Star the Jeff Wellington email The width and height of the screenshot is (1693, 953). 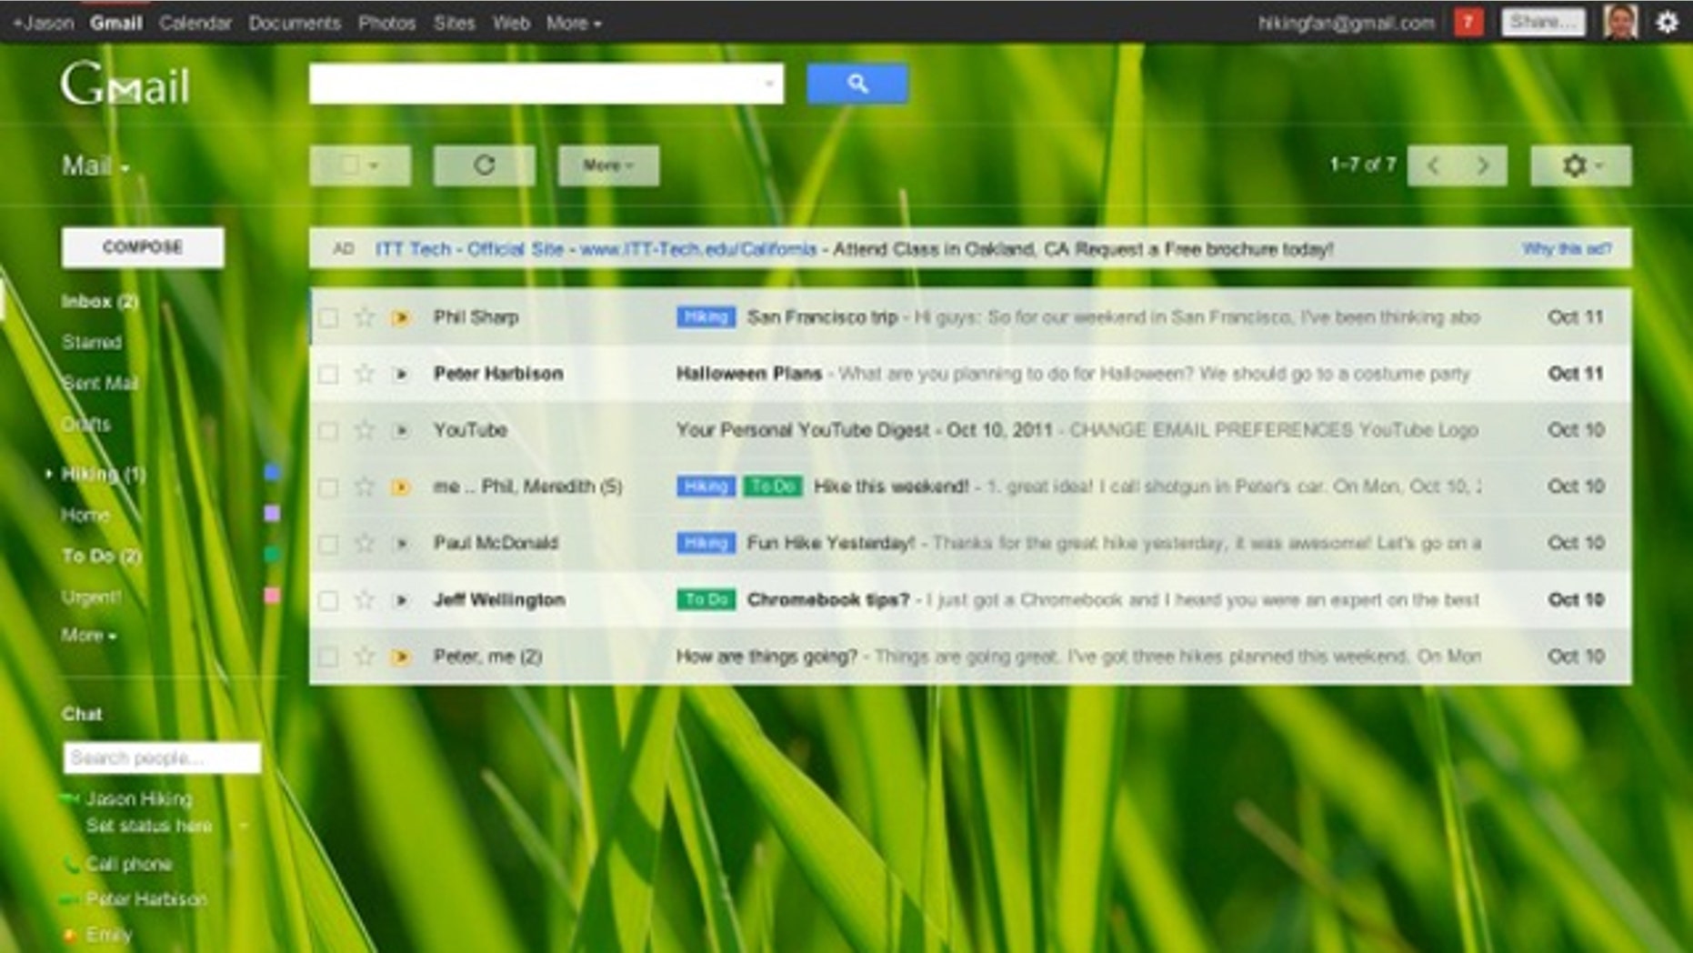coord(364,600)
